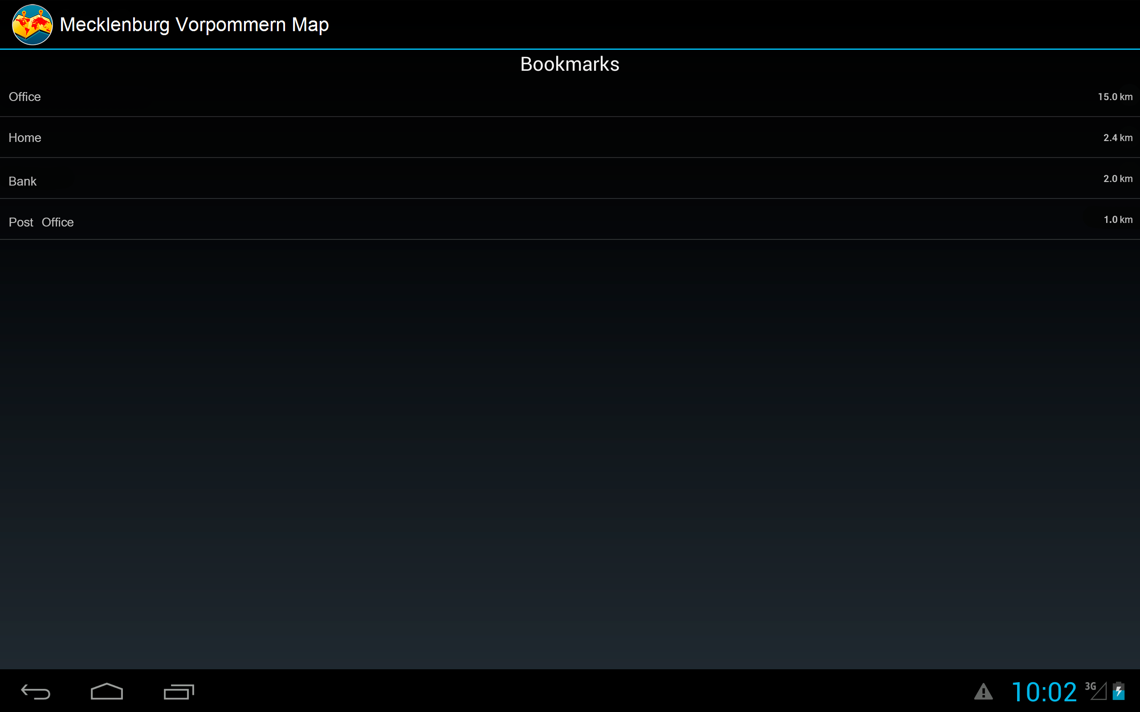Tap empty area below the bookmark list

click(x=570, y=447)
